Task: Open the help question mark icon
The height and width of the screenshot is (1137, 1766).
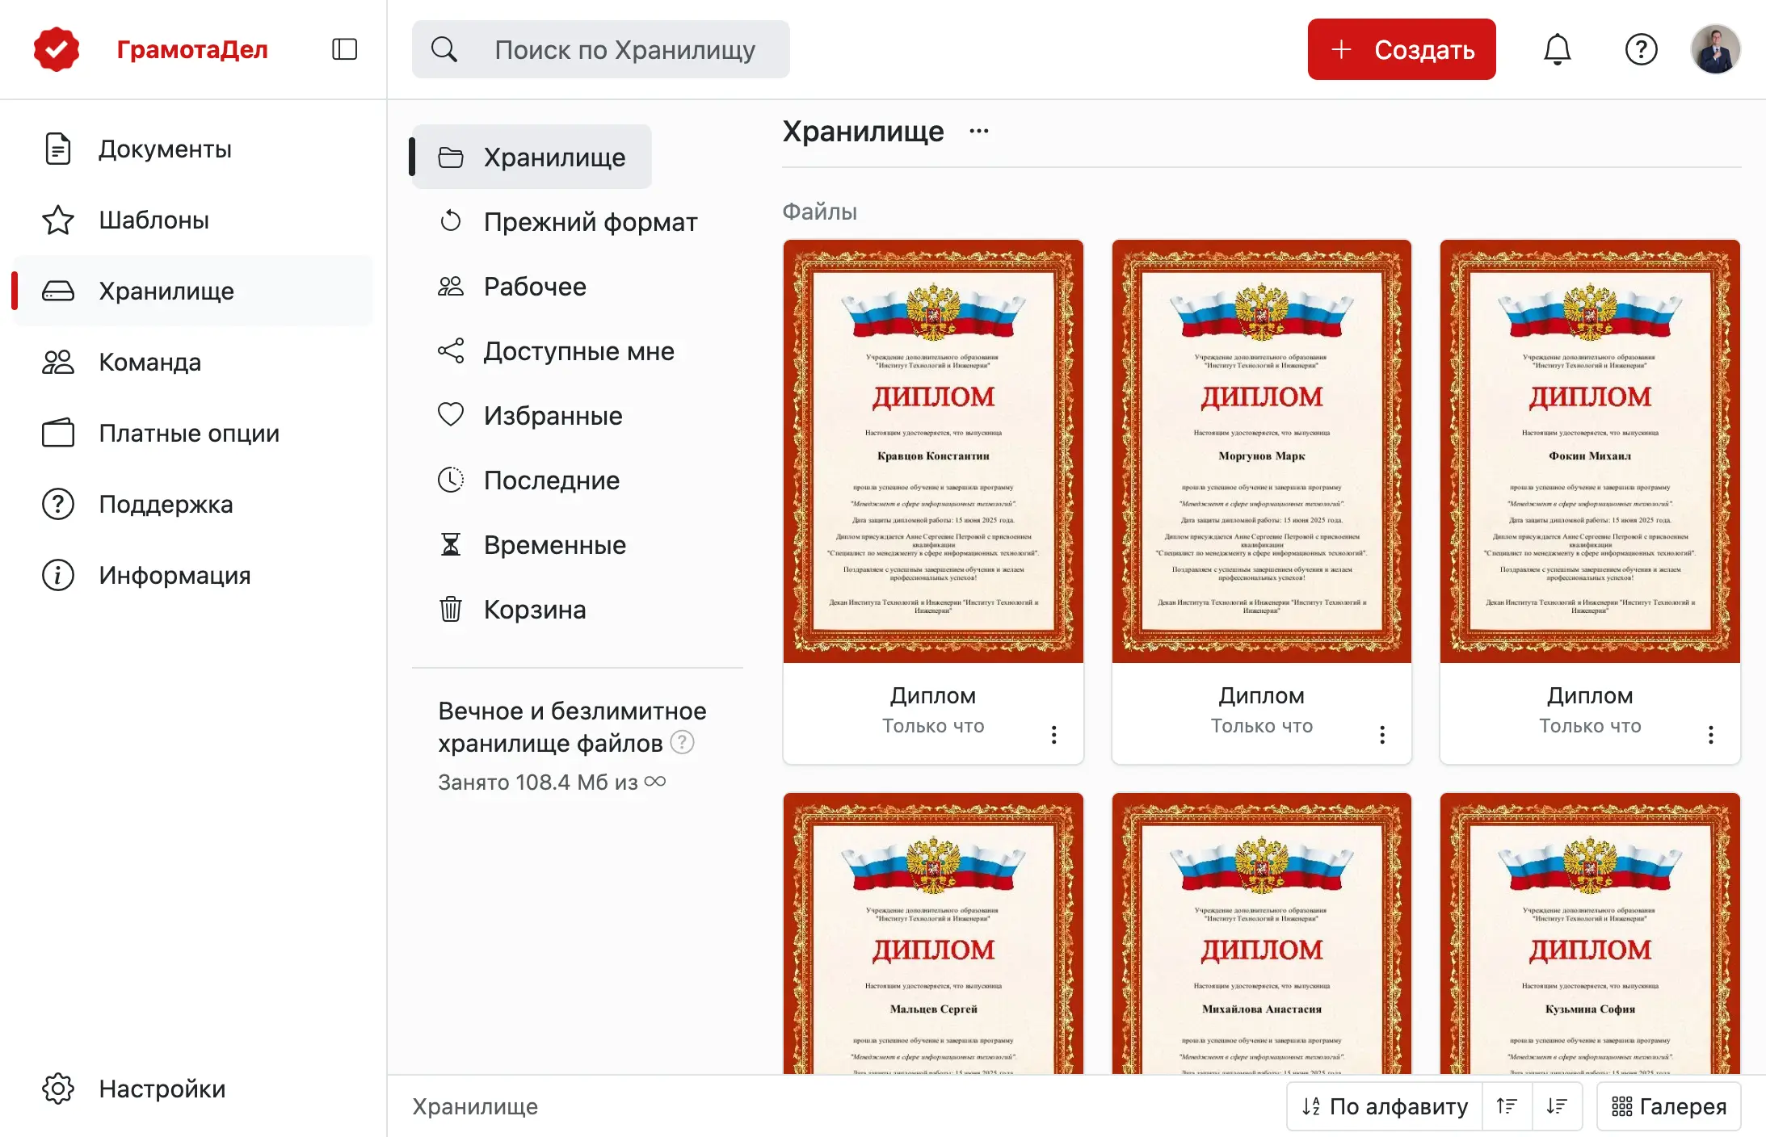Action: tap(1641, 49)
